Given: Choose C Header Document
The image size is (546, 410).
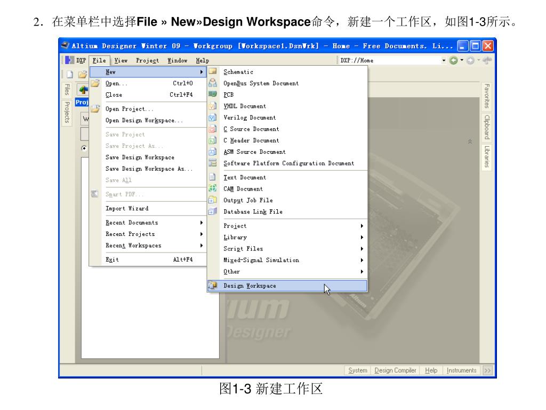Looking at the screenshot, I should (287, 140).
